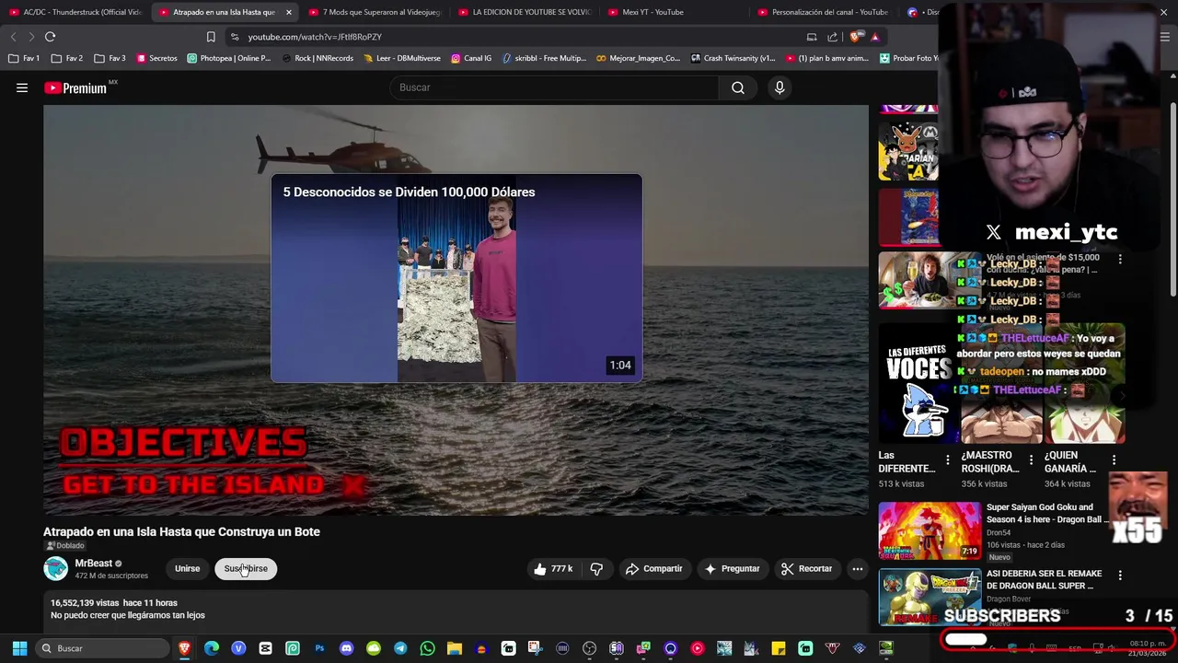Click '472 M de suscriptores' text
This screenshot has width=1178, height=663.
click(x=111, y=576)
